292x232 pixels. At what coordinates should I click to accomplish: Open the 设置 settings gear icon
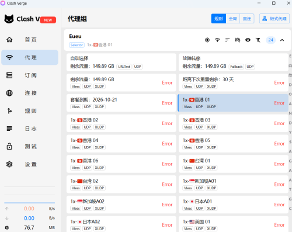pyautogui.click(x=9, y=164)
